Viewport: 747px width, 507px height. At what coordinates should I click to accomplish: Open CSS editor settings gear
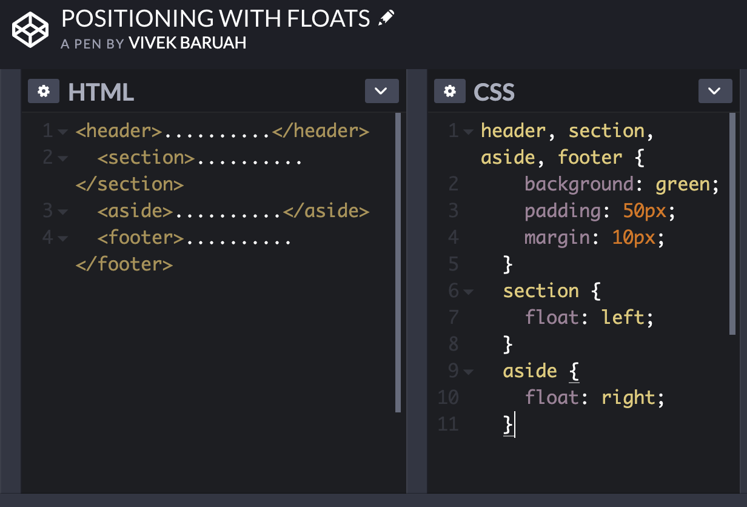pos(450,92)
